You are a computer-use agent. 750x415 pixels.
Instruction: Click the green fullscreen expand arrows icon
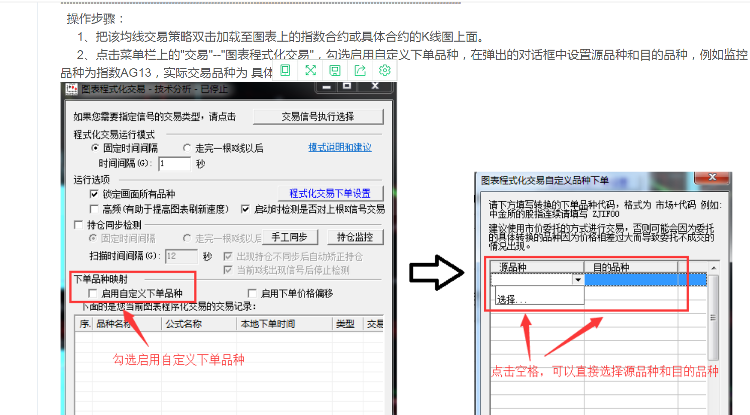click(x=310, y=70)
